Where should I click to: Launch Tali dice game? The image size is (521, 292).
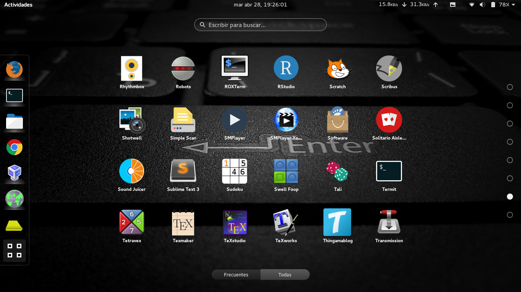click(338, 171)
